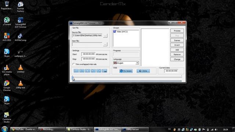Click the Online help web button

click(x=143, y=71)
